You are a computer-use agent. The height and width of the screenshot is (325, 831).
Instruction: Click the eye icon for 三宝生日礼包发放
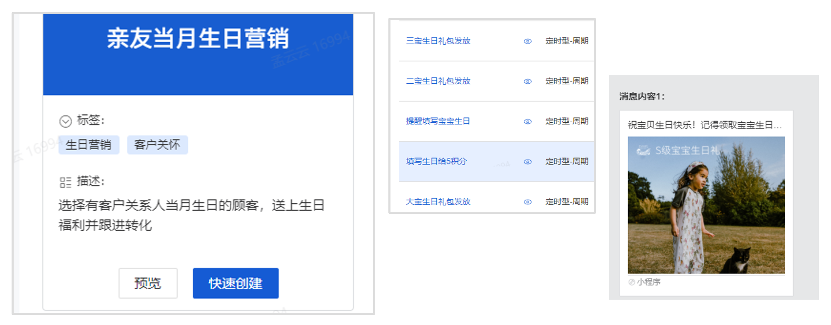pyautogui.click(x=527, y=41)
